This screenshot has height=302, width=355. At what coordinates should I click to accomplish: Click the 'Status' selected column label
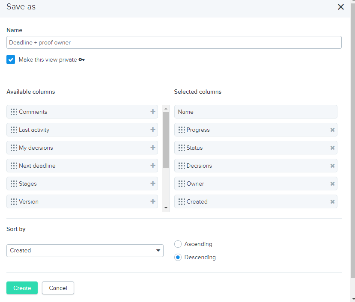pyautogui.click(x=194, y=148)
